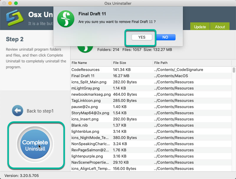Sort by File Name column header

(79, 63)
